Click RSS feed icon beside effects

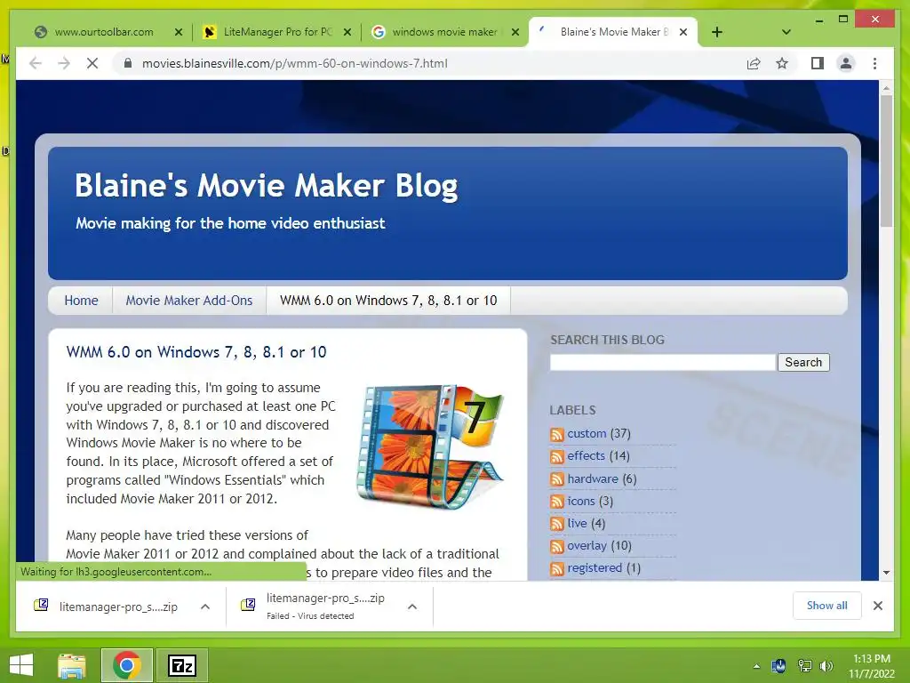pos(557,457)
